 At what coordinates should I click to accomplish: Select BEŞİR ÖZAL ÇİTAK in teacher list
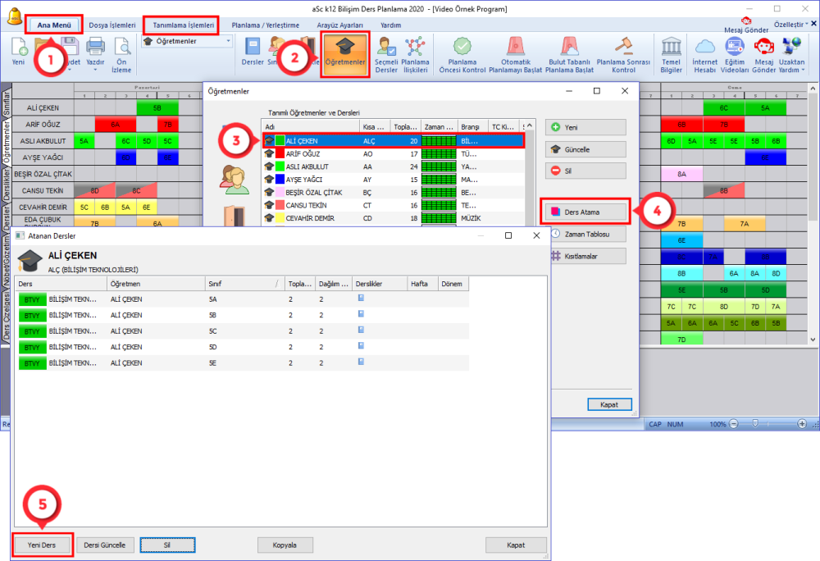pyautogui.click(x=394, y=193)
